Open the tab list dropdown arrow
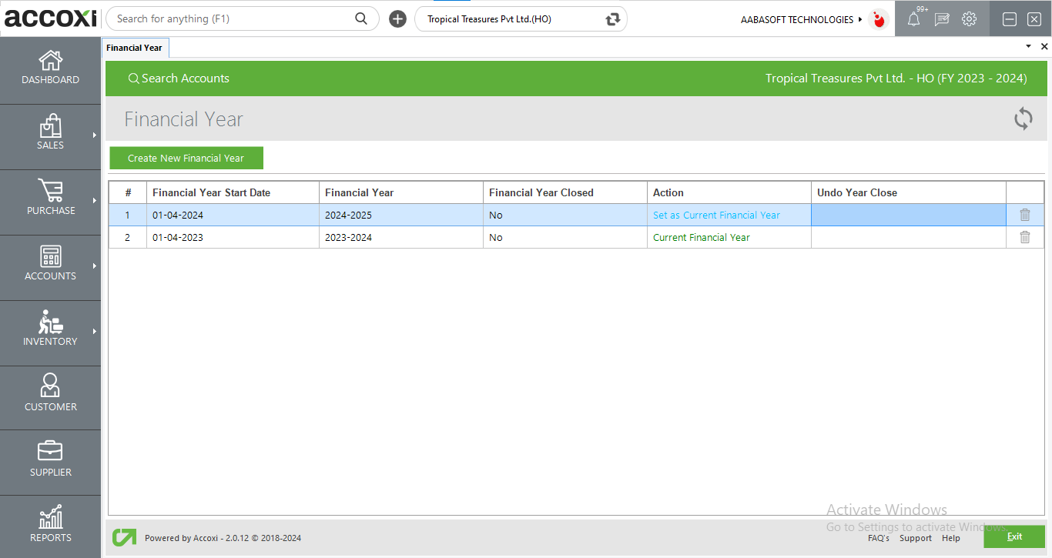 click(x=1028, y=47)
